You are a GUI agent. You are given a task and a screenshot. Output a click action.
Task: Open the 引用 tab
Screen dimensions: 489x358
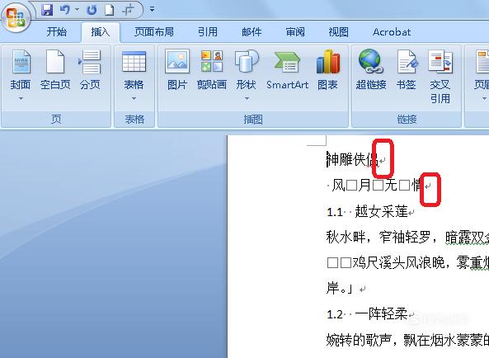(x=207, y=32)
